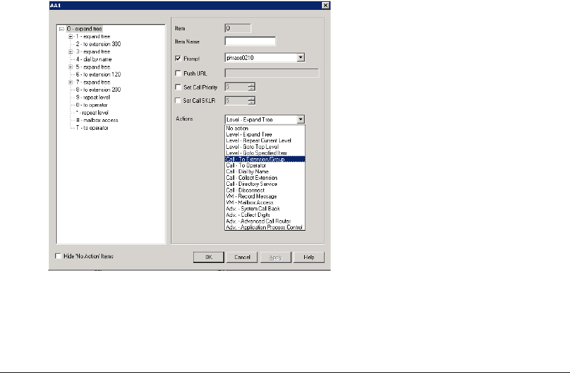Choose 'Call - To Extension/Group' from list

pyautogui.click(x=264, y=159)
